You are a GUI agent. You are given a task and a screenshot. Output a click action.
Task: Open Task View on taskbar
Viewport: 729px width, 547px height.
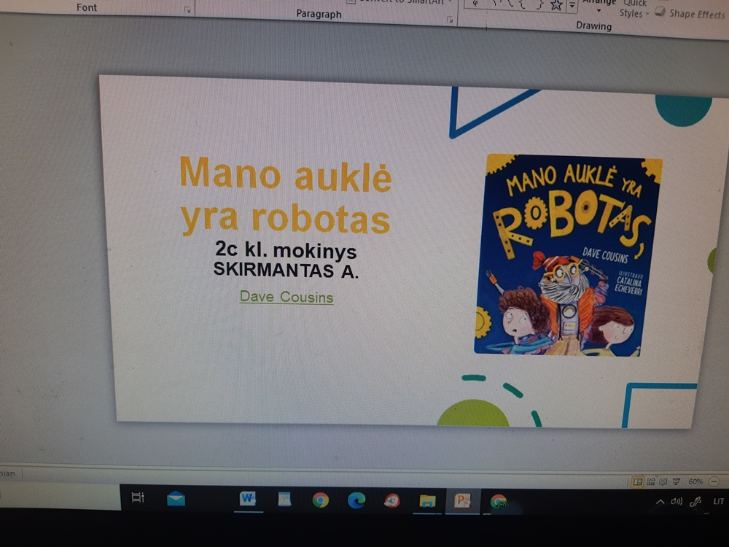[x=138, y=497]
